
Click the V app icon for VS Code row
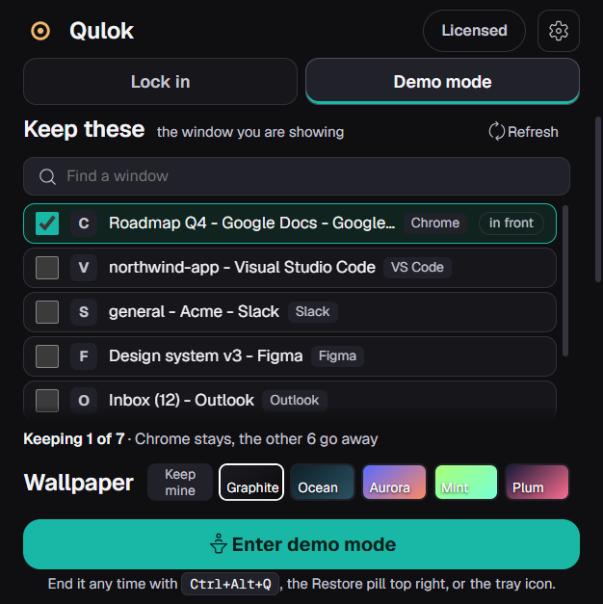tap(84, 268)
